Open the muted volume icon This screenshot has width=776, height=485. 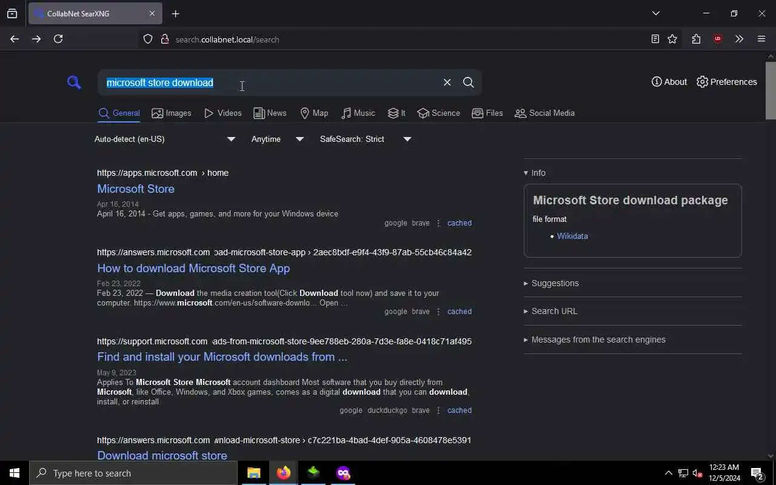[x=697, y=473]
